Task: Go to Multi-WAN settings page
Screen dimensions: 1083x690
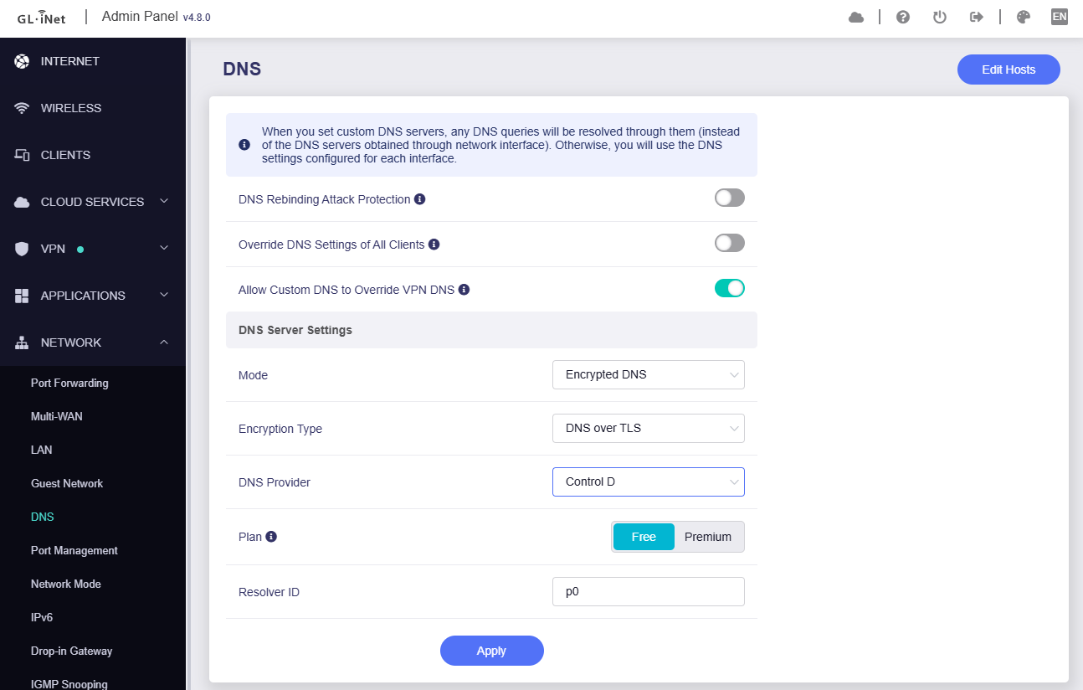Action: 56,416
